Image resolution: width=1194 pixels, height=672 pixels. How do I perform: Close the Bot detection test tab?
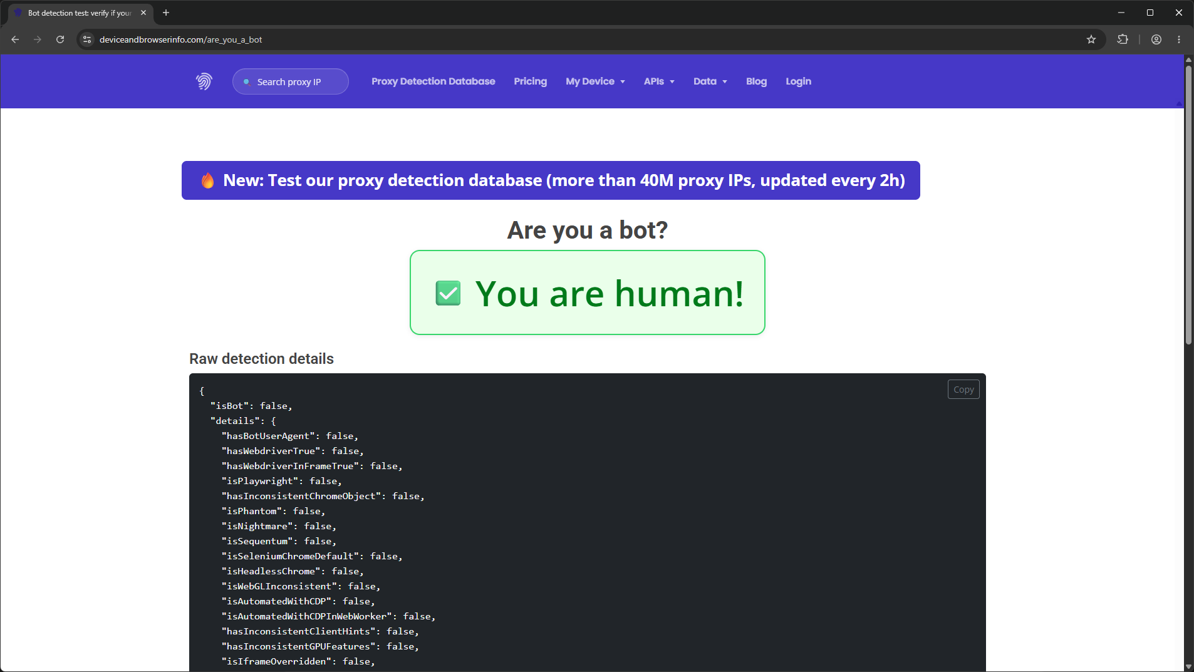143,13
